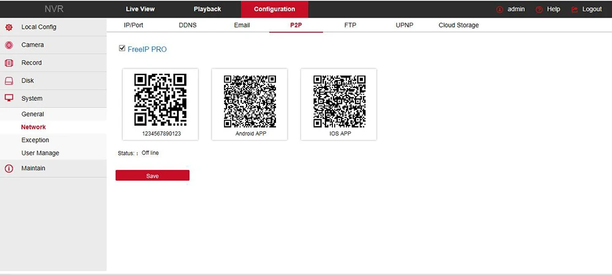Collapse the System menu section
This screenshot has height=275, width=612.
pos(53,98)
